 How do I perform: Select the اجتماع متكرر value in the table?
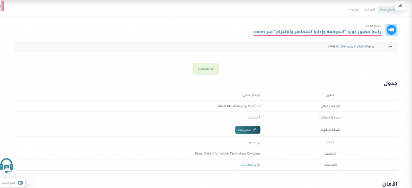pyautogui.click(x=251, y=95)
